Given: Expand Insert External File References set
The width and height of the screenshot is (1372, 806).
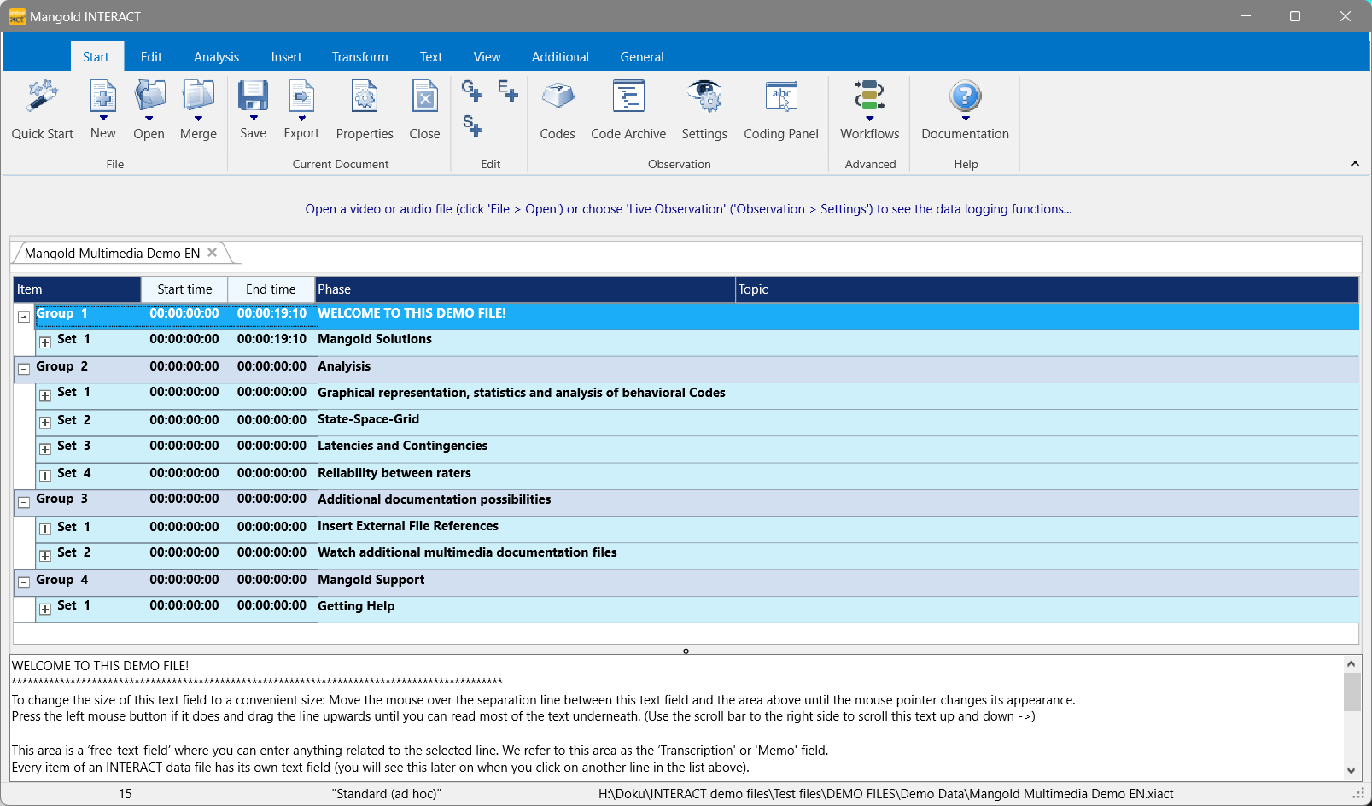Looking at the screenshot, I should [x=45, y=529].
